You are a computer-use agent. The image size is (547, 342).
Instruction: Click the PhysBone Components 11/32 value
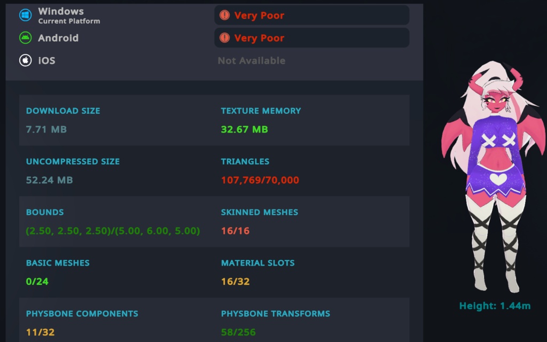[x=40, y=332]
